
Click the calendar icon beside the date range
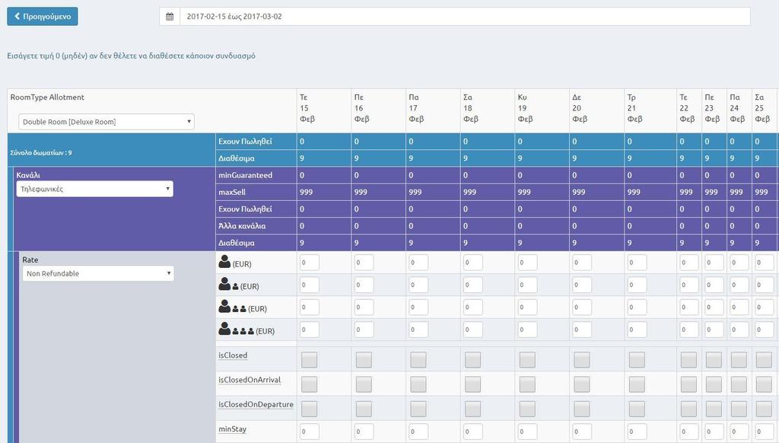(170, 17)
